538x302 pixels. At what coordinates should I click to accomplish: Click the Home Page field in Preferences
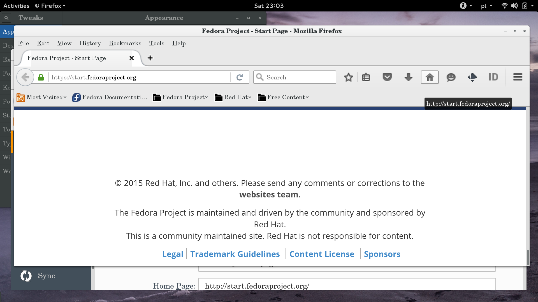tap(347, 285)
